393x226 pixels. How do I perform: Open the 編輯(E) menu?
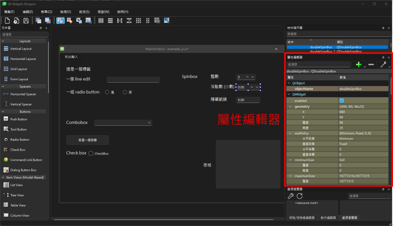[x=28, y=12]
